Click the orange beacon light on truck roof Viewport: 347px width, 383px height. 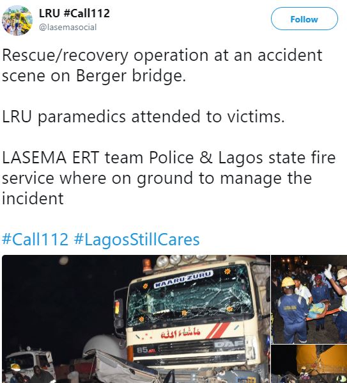point(148,266)
